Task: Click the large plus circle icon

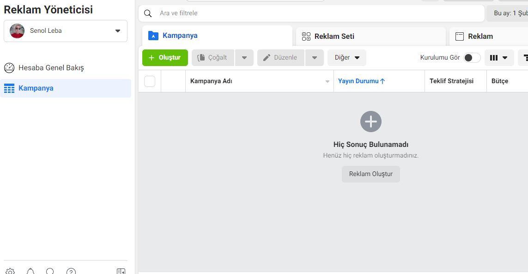Action: click(371, 122)
